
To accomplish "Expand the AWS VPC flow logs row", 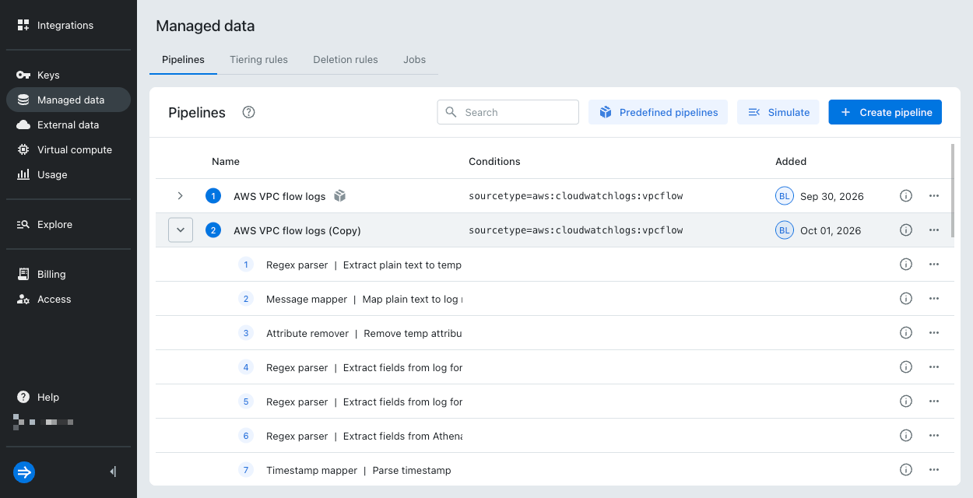I will (181, 196).
